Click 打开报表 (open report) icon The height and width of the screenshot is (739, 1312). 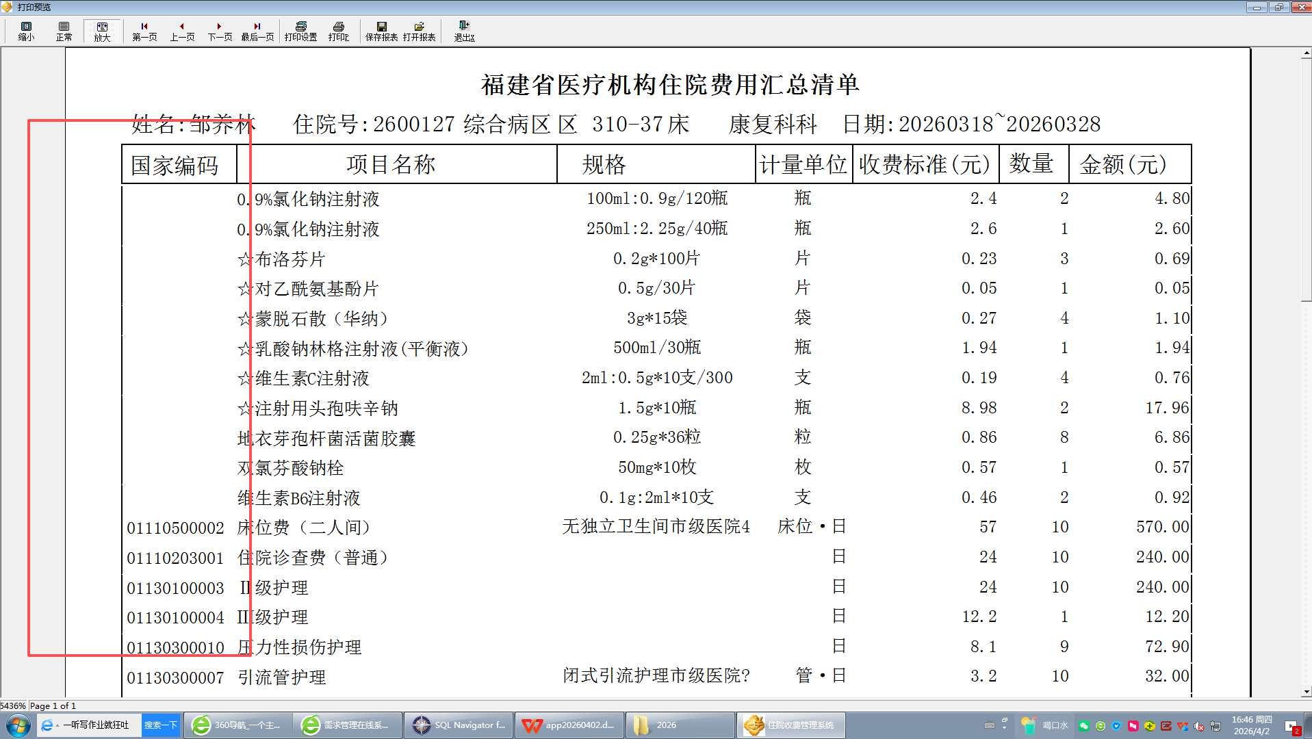point(419,31)
